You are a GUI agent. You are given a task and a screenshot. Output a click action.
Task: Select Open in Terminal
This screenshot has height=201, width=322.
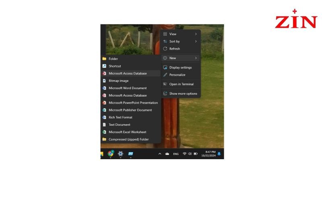pos(180,84)
